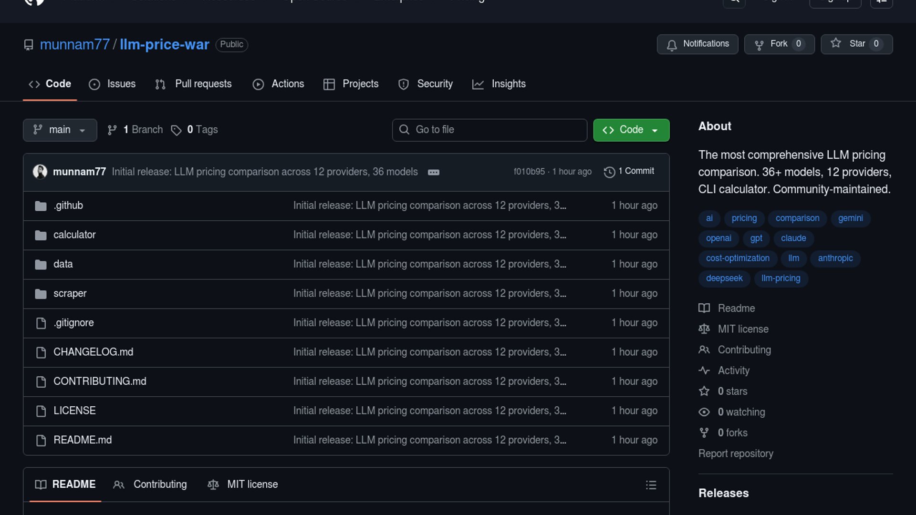This screenshot has height=515, width=916.
Task: Expand commit message ellipsis button
Action: [433, 172]
